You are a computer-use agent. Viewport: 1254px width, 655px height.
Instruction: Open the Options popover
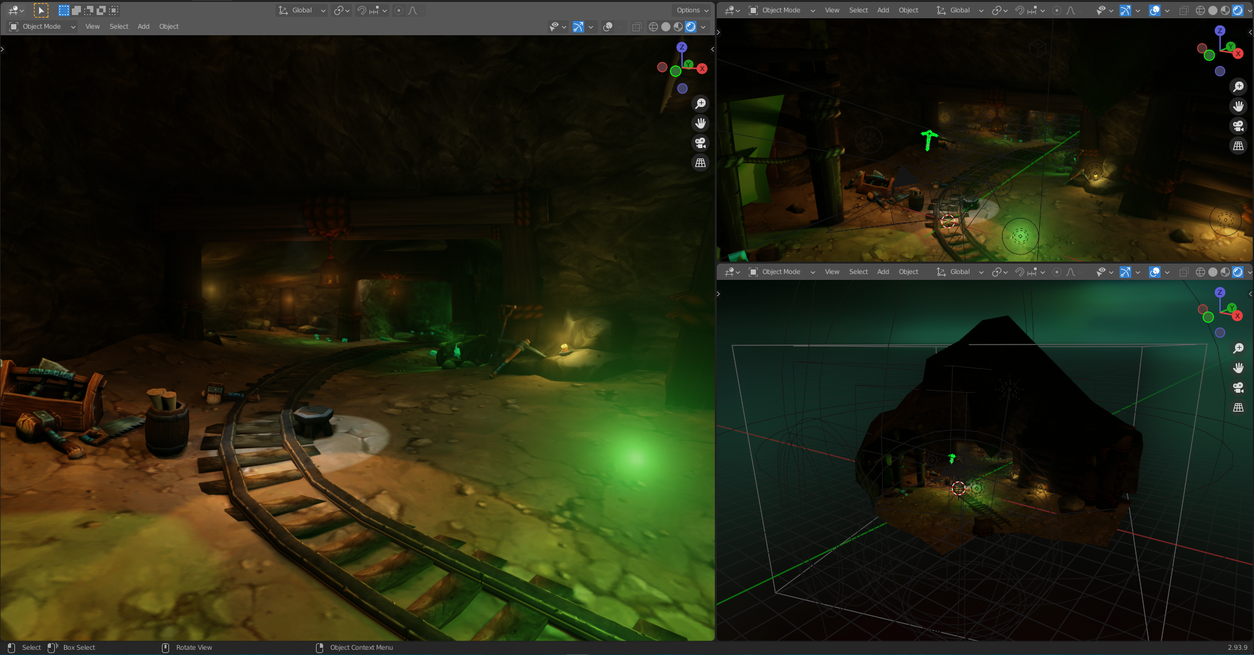click(692, 10)
